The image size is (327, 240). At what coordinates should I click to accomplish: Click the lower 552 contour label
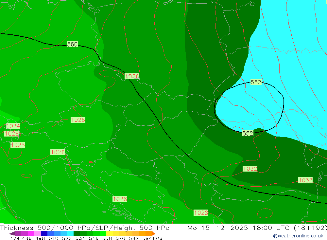[248, 133]
